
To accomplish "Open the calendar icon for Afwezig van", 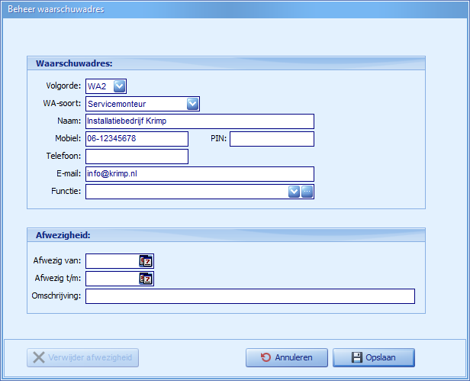I will pyautogui.click(x=146, y=261).
